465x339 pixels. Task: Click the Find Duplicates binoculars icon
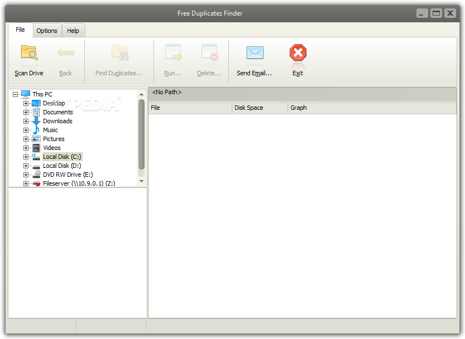(120, 53)
